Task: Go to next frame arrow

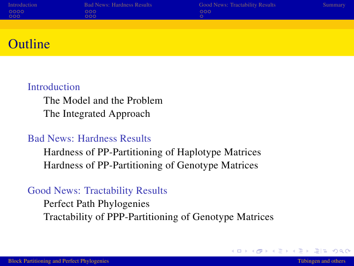Action: pyautogui.click(x=266, y=251)
